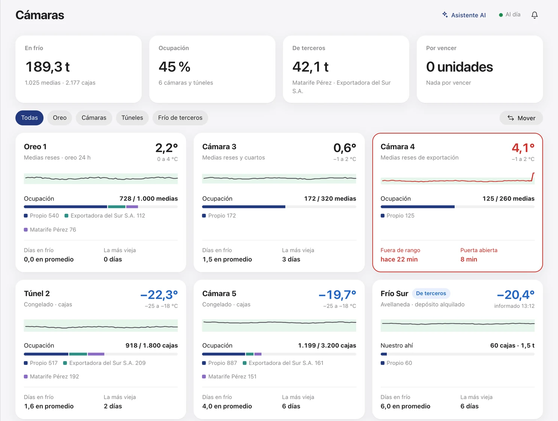Click the Cámara 4 occupancy bar
Viewport: 558px width, 421px height.
[458, 207]
